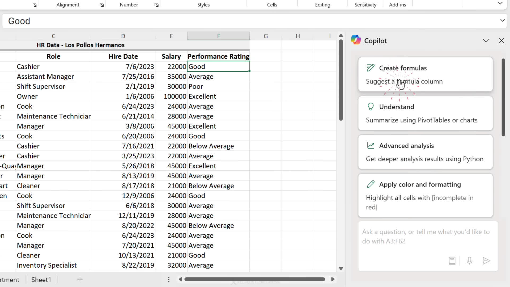Open the prompt guide notebook icon

452,261
